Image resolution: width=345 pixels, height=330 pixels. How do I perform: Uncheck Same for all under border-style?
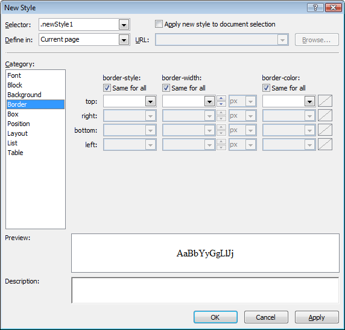(107, 88)
